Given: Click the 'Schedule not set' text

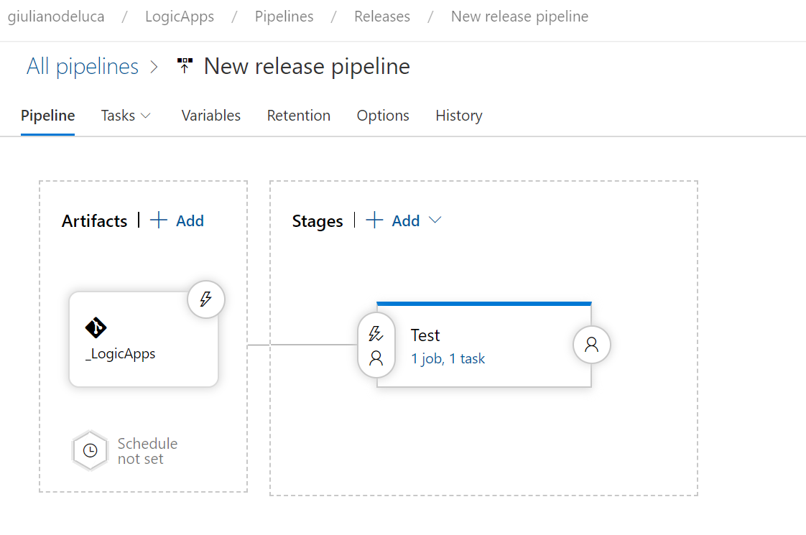Looking at the screenshot, I should (x=147, y=451).
